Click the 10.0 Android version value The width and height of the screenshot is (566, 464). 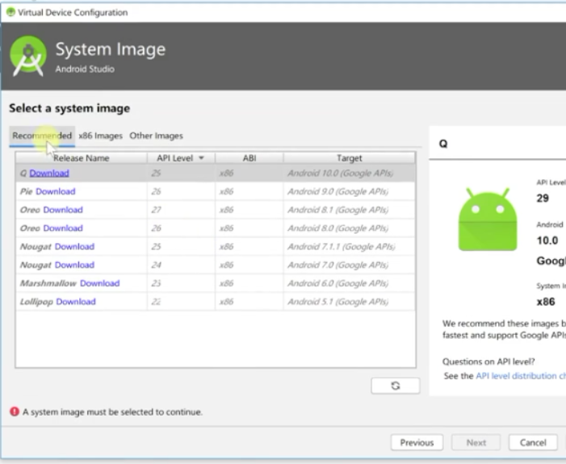point(547,240)
